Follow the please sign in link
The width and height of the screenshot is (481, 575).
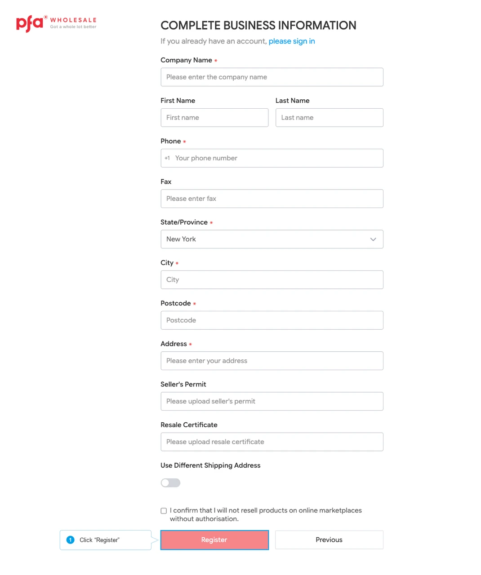(x=292, y=41)
